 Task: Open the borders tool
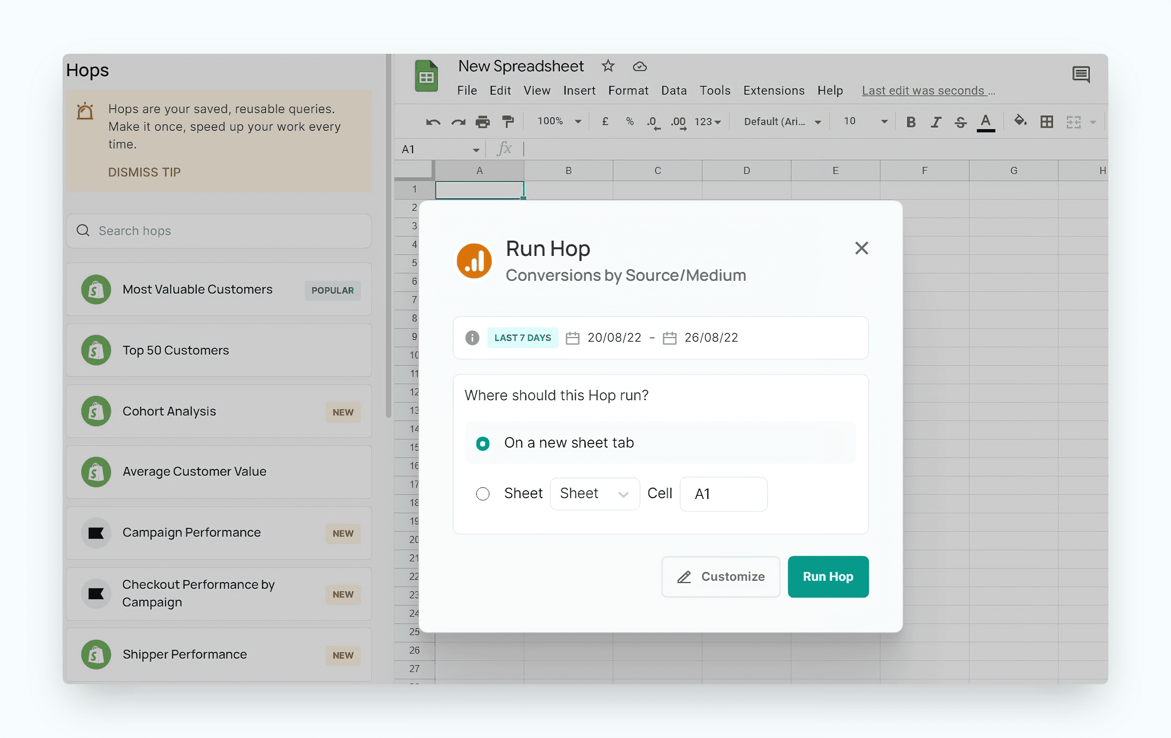click(x=1047, y=122)
